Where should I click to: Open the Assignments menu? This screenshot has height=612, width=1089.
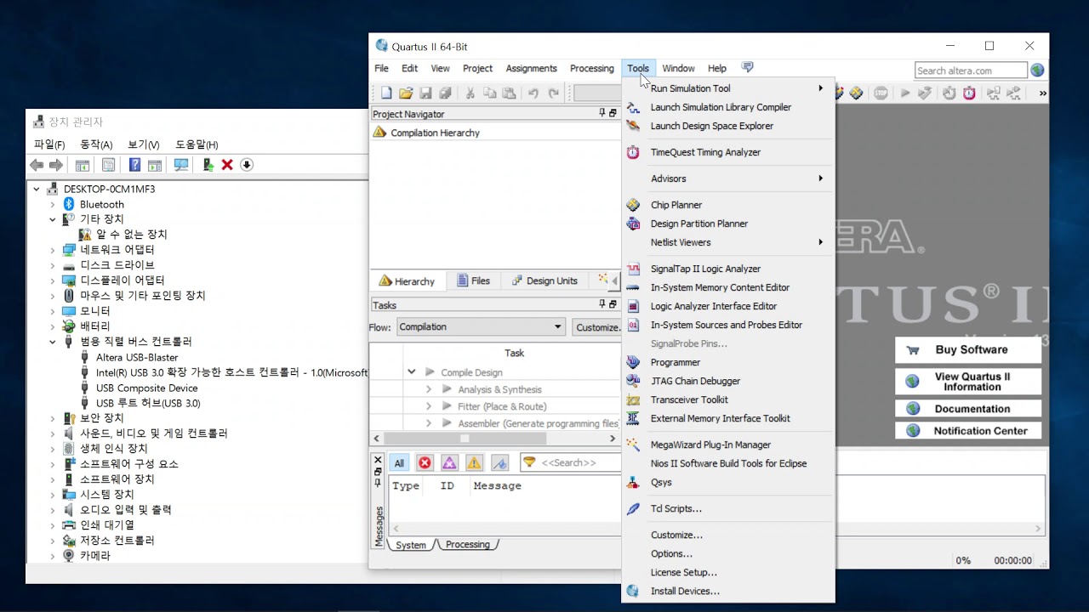(531, 69)
